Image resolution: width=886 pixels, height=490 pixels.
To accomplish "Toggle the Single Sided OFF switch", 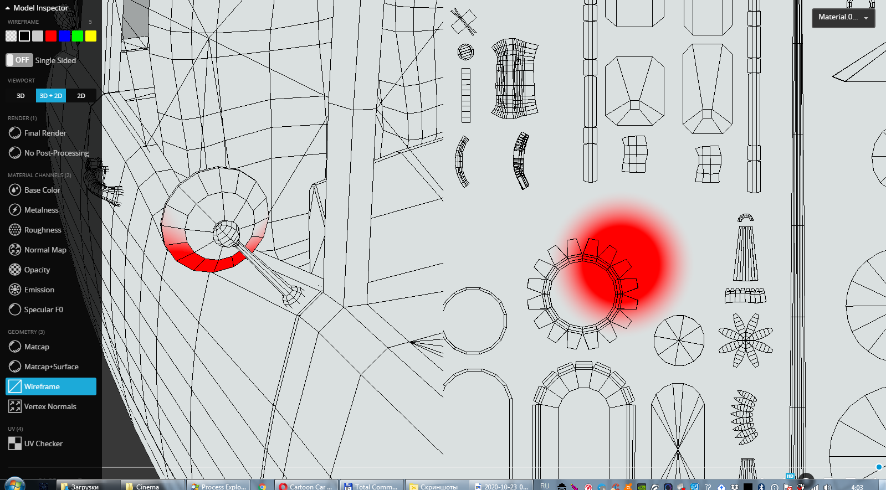I will (x=19, y=60).
